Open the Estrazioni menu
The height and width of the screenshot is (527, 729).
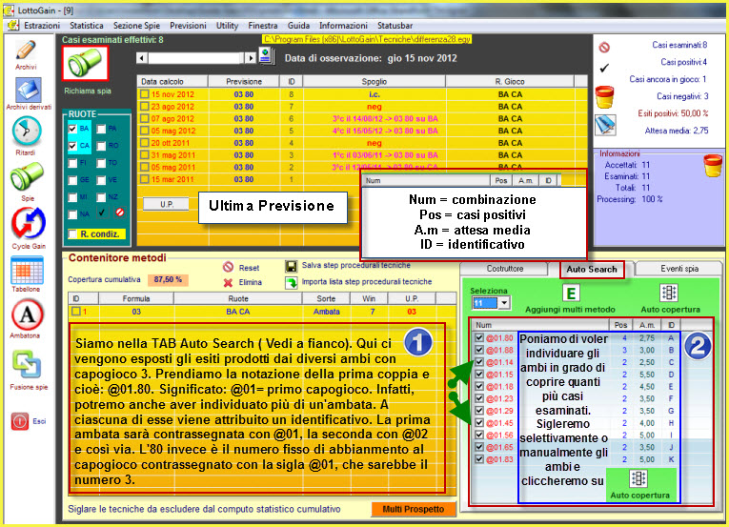[x=42, y=26]
